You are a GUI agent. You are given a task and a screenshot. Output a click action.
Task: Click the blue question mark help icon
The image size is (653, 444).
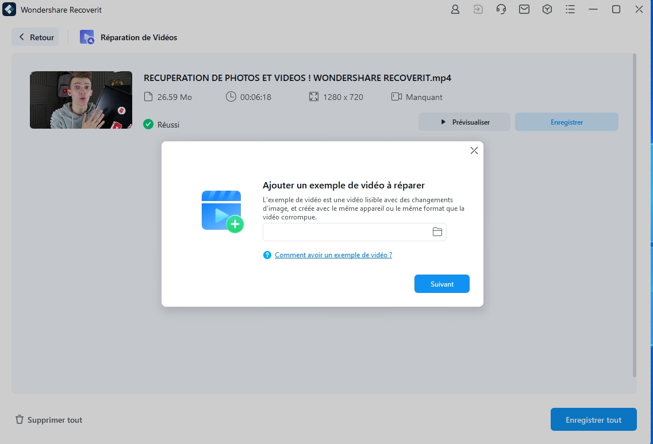267,255
